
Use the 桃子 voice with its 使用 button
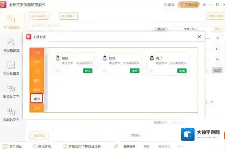pyautogui.click(x=182, y=71)
